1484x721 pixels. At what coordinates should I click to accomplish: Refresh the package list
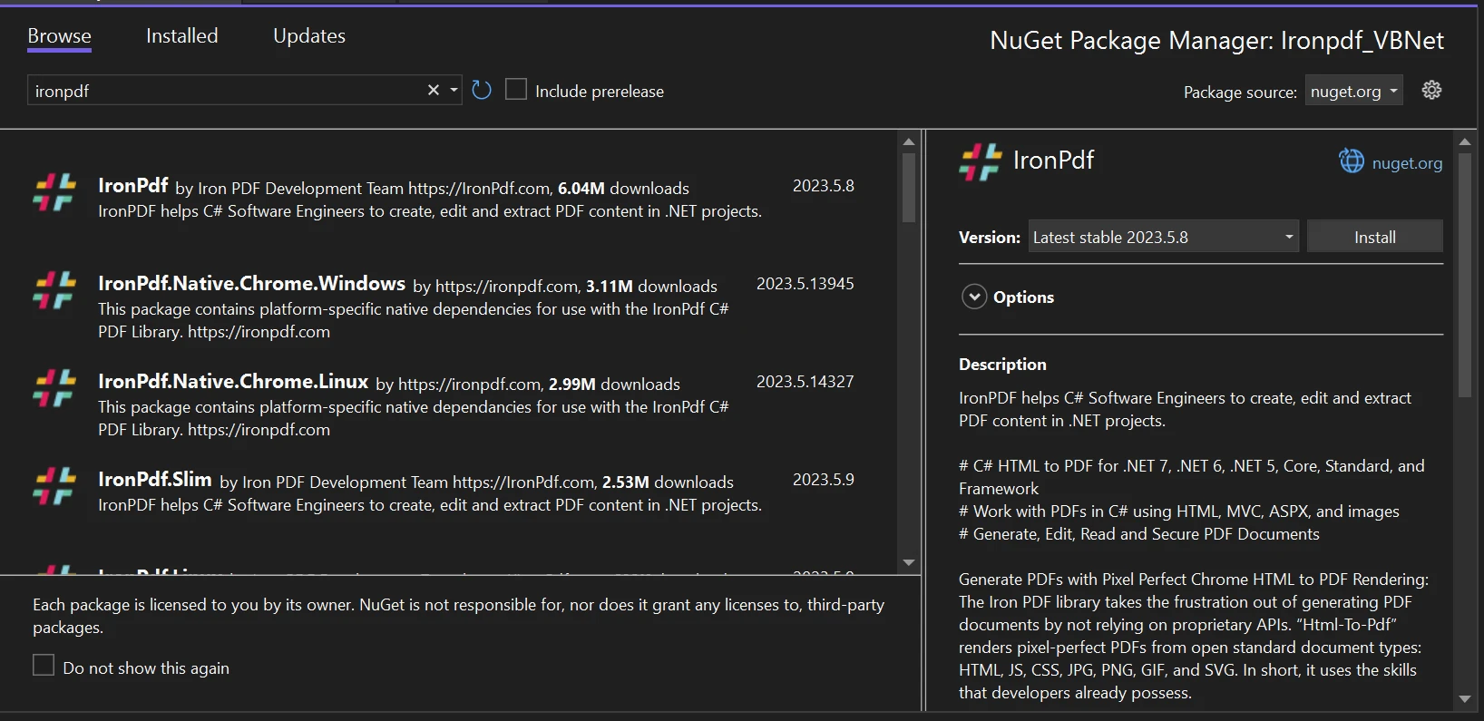[482, 90]
